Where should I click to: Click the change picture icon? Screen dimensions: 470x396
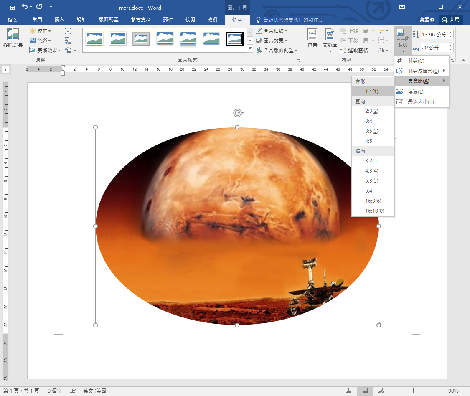[x=68, y=41]
